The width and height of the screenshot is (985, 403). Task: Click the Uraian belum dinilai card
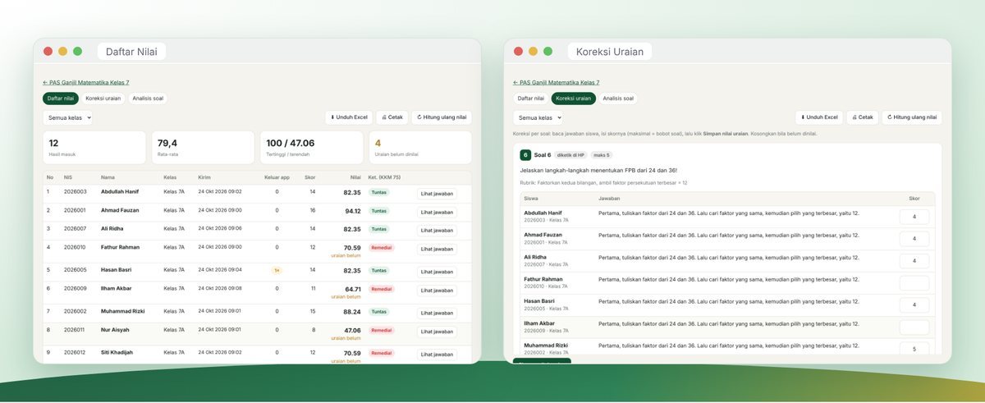point(420,147)
